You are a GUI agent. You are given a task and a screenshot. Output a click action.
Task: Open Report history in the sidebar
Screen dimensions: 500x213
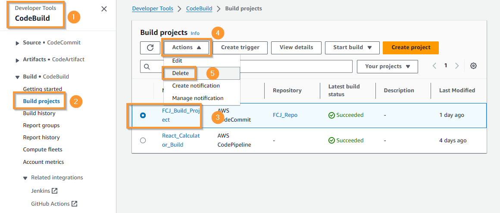coord(41,138)
